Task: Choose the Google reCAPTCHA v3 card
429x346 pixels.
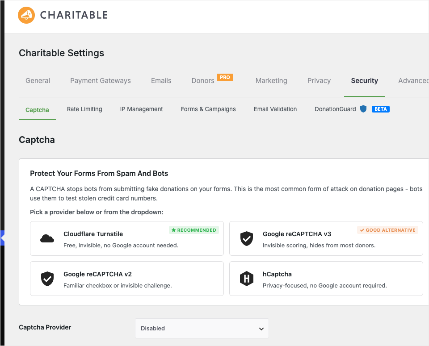Action: point(326,238)
